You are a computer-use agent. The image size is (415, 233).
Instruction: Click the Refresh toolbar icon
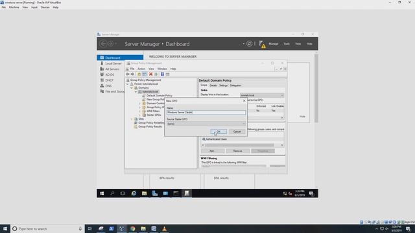(156, 74)
